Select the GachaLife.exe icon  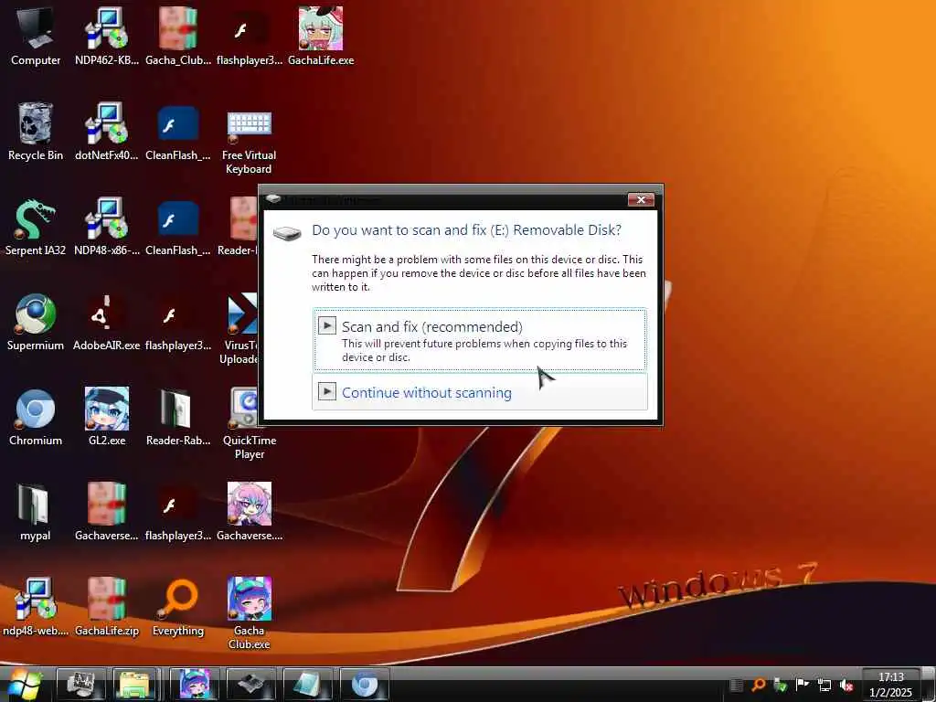click(321, 36)
